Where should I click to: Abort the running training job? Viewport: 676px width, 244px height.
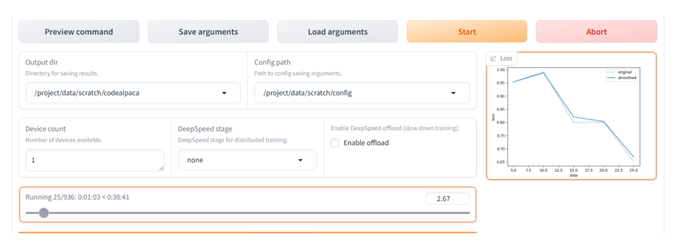[x=596, y=32]
